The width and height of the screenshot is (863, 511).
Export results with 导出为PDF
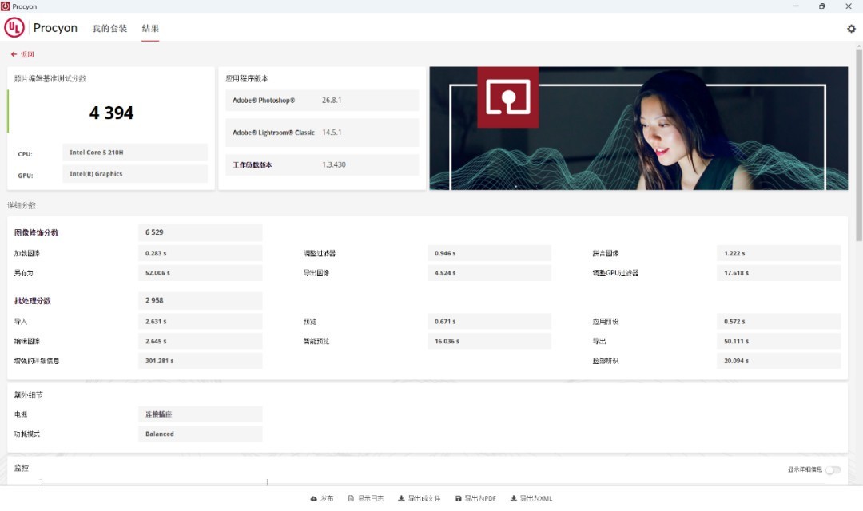tap(475, 498)
